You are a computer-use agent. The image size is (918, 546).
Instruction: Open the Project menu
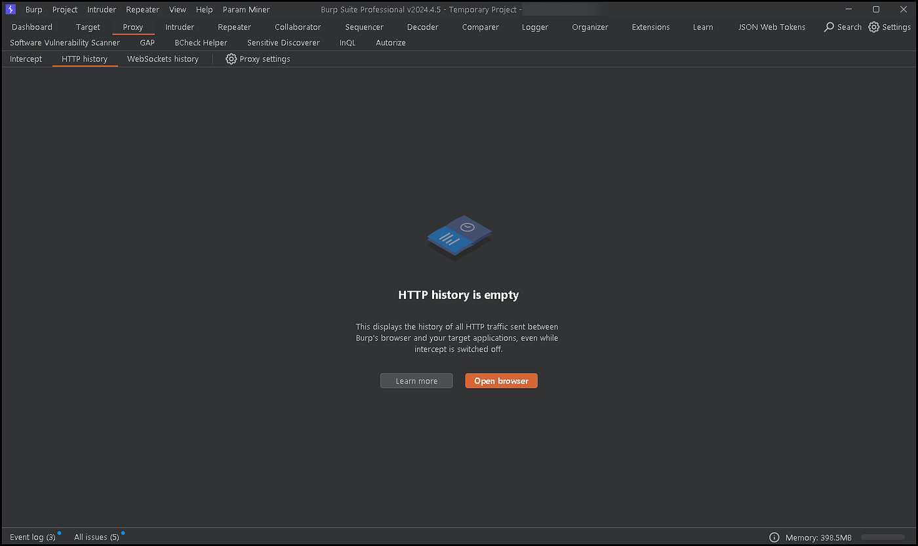(65, 10)
